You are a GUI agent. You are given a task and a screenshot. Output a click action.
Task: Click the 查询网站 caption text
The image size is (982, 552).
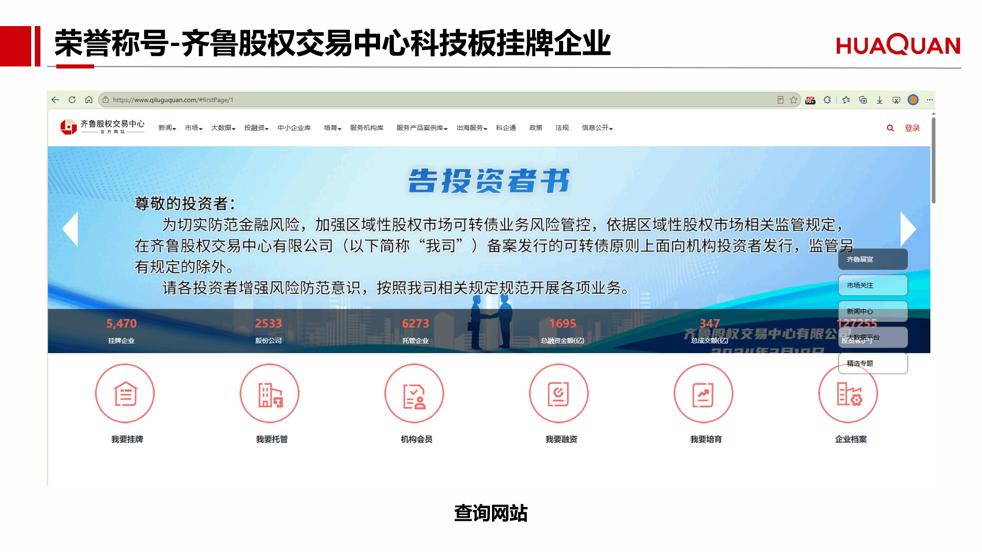click(491, 513)
